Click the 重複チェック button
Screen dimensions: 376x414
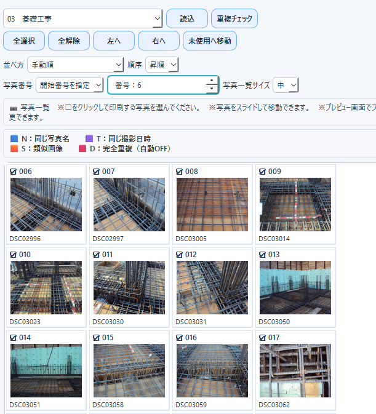pyautogui.click(x=234, y=18)
